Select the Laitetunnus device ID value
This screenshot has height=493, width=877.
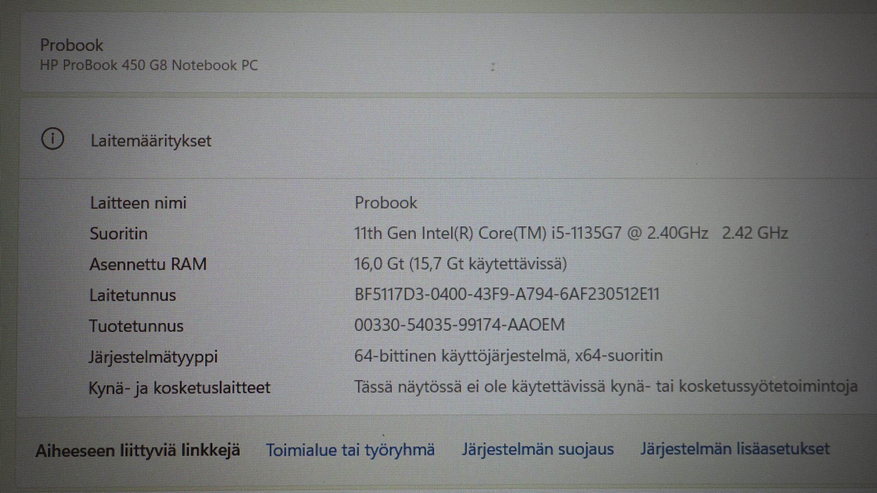tap(507, 294)
